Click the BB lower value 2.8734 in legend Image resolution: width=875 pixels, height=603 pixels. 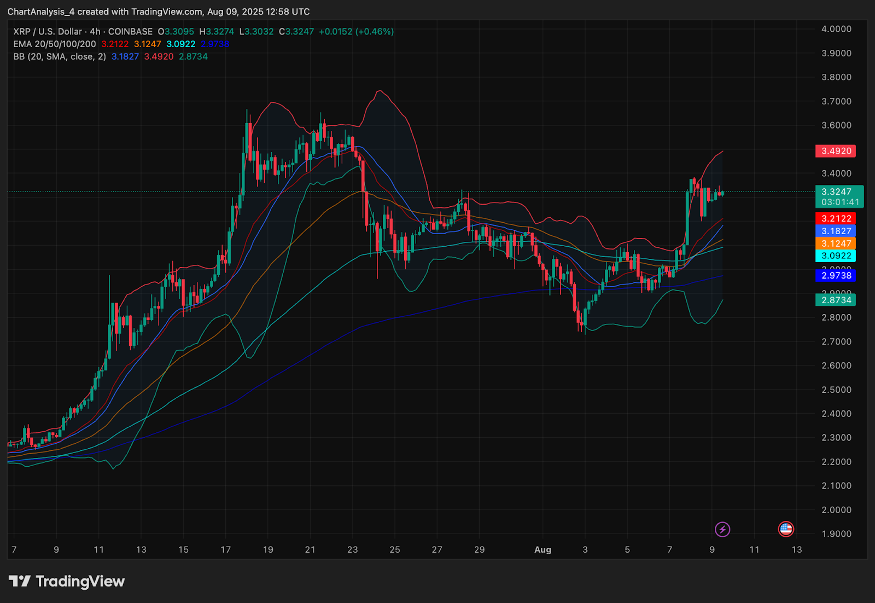click(x=194, y=57)
